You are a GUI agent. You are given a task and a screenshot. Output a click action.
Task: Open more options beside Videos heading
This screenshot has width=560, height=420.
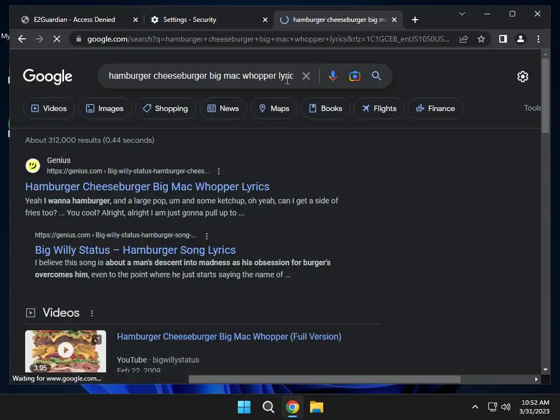click(92, 313)
